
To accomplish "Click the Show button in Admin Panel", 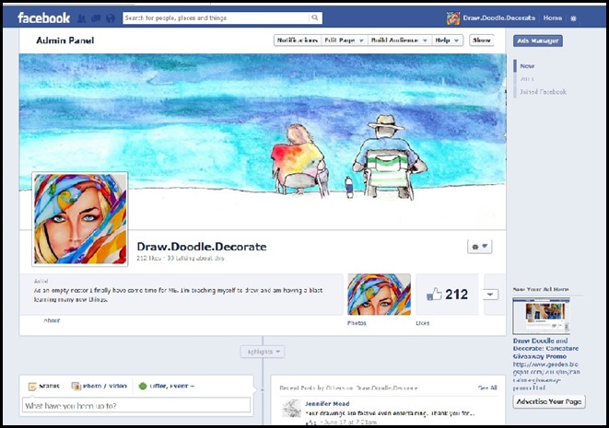I will [x=482, y=40].
